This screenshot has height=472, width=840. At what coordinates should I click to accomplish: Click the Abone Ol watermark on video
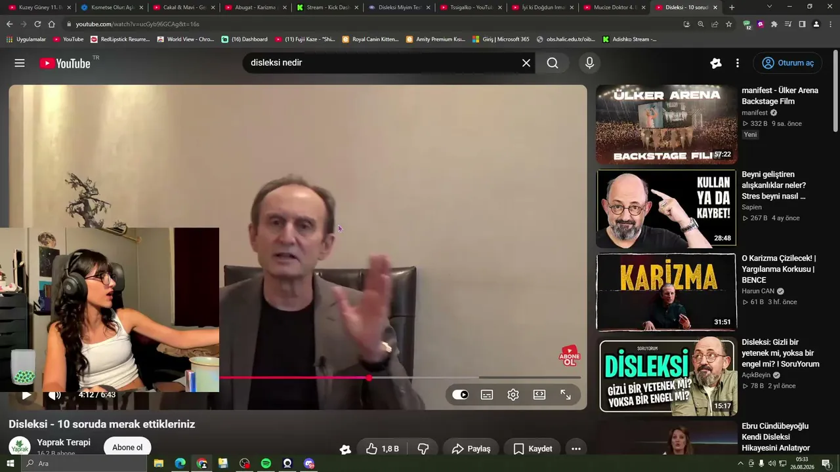[x=570, y=356]
